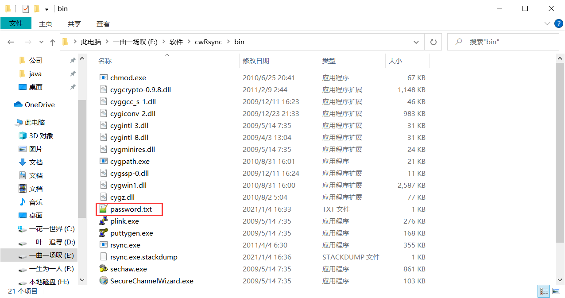The height and width of the screenshot is (298, 565).
Task: Open the chmod.exe application icon
Action: (x=103, y=77)
